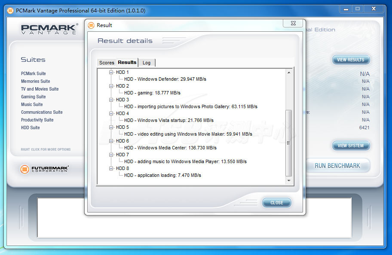Select Gaming Suite from the Suites list
The width and height of the screenshot is (392, 255).
tap(34, 97)
